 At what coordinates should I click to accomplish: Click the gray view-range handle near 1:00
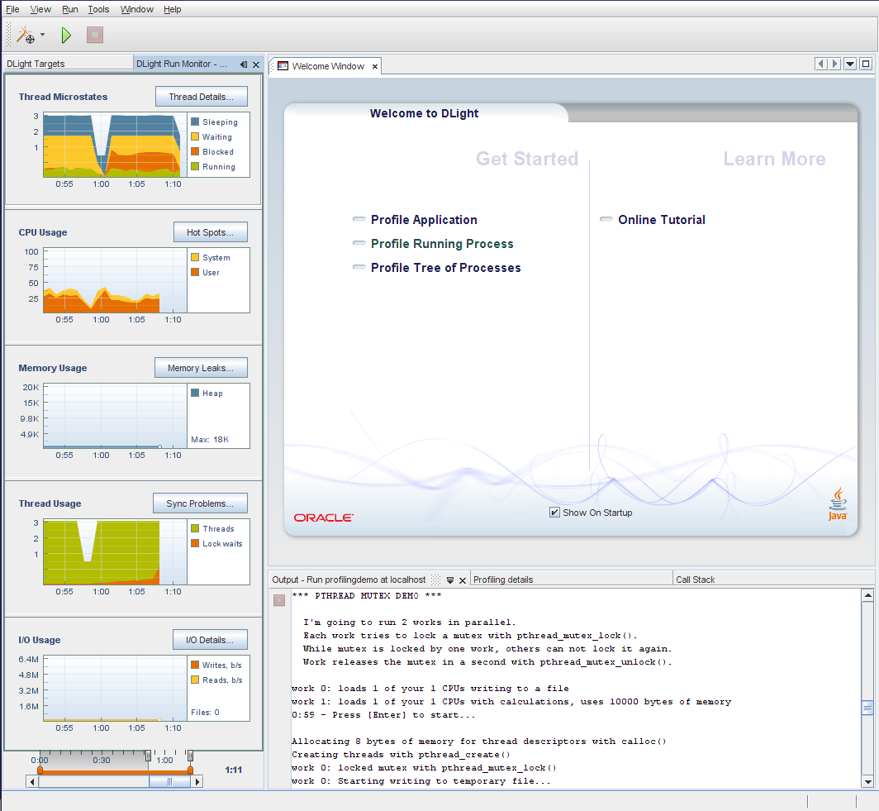tap(149, 756)
